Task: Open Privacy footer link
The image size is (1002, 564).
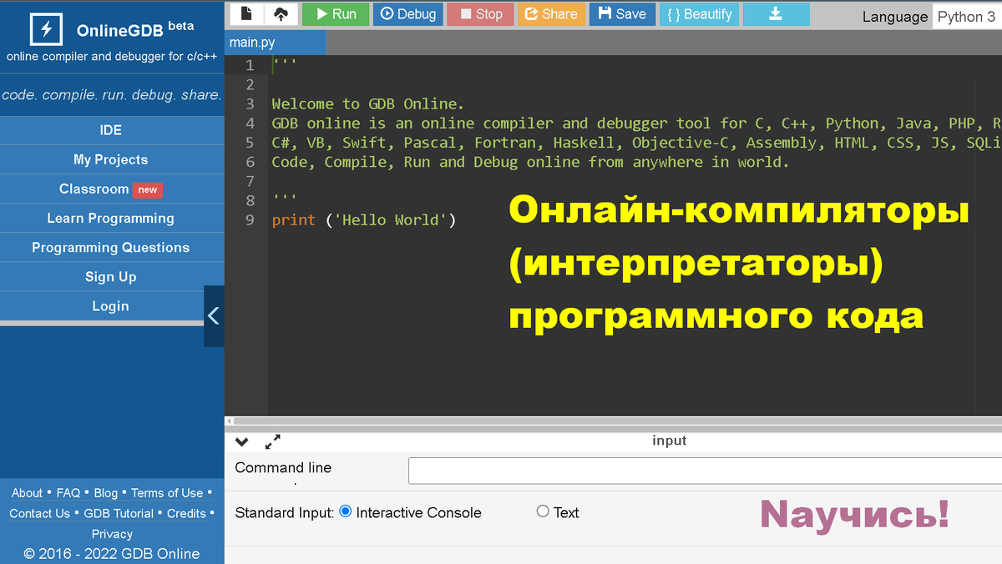Action: pos(112,534)
